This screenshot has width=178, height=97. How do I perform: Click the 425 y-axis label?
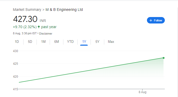[16, 64]
